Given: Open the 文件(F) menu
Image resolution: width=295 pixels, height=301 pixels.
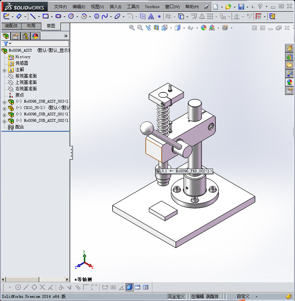Looking at the screenshot, I should click(x=60, y=7).
